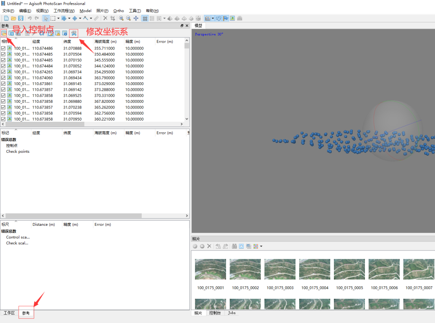Viewport: 435px width, 323px height.
Task: Open reference settings (wrench and screwdriver icon)
Action: coord(74,33)
